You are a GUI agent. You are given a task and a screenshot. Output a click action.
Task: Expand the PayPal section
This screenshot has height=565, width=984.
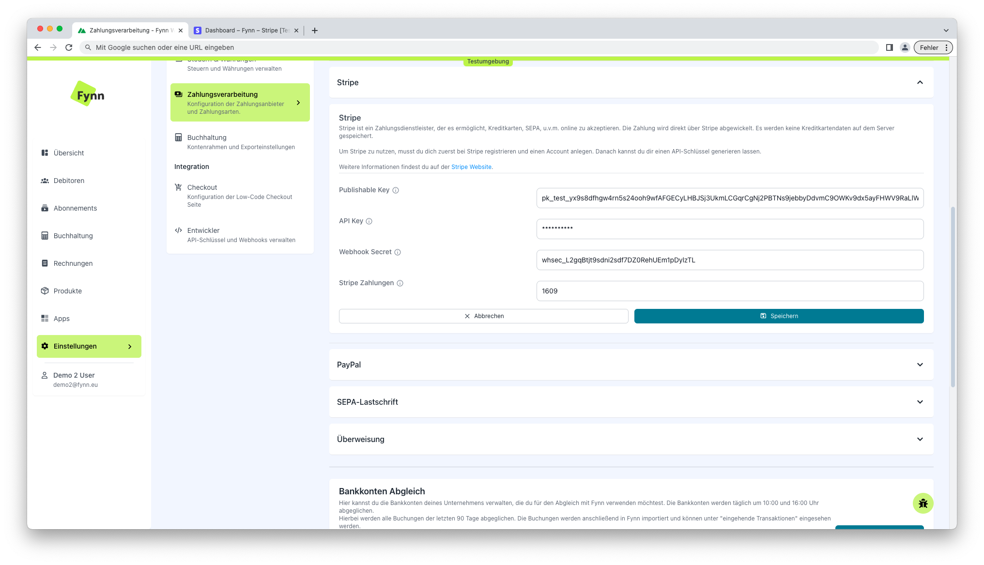click(631, 365)
